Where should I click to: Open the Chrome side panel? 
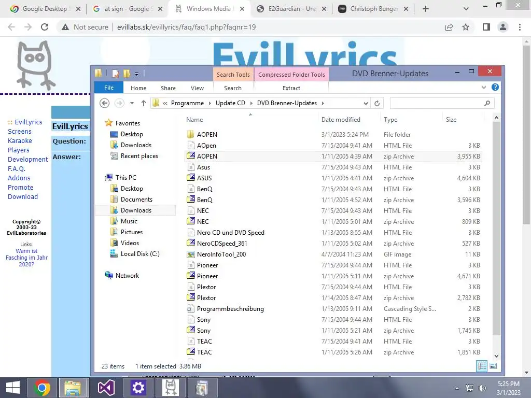click(x=486, y=27)
